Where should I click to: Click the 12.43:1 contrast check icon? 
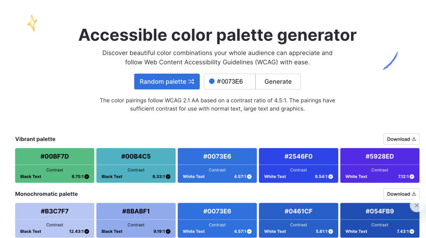[87, 231]
